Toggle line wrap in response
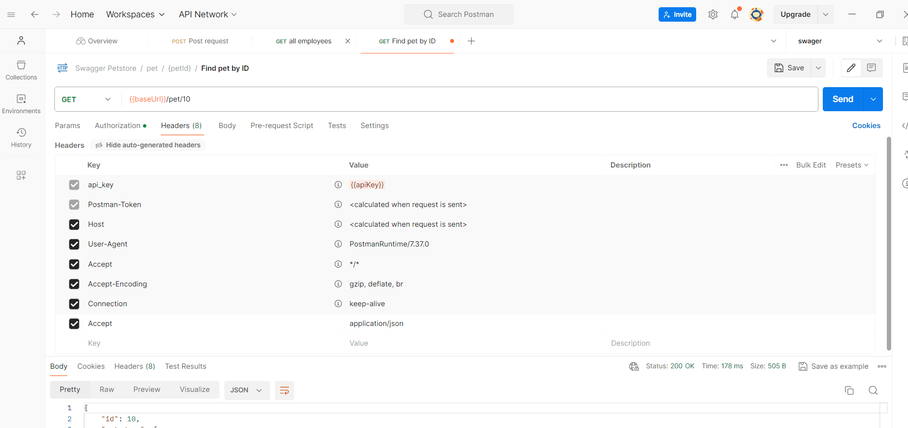The width and height of the screenshot is (908, 428). click(x=285, y=390)
